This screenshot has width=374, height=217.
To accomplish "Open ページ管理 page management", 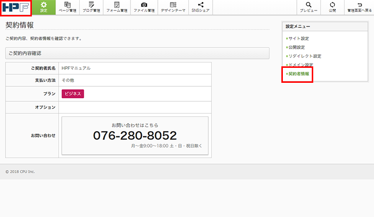I will (x=67, y=7).
